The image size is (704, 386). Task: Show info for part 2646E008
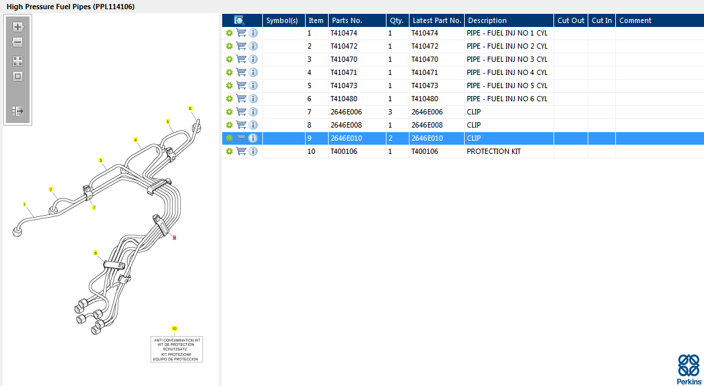point(253,125)
